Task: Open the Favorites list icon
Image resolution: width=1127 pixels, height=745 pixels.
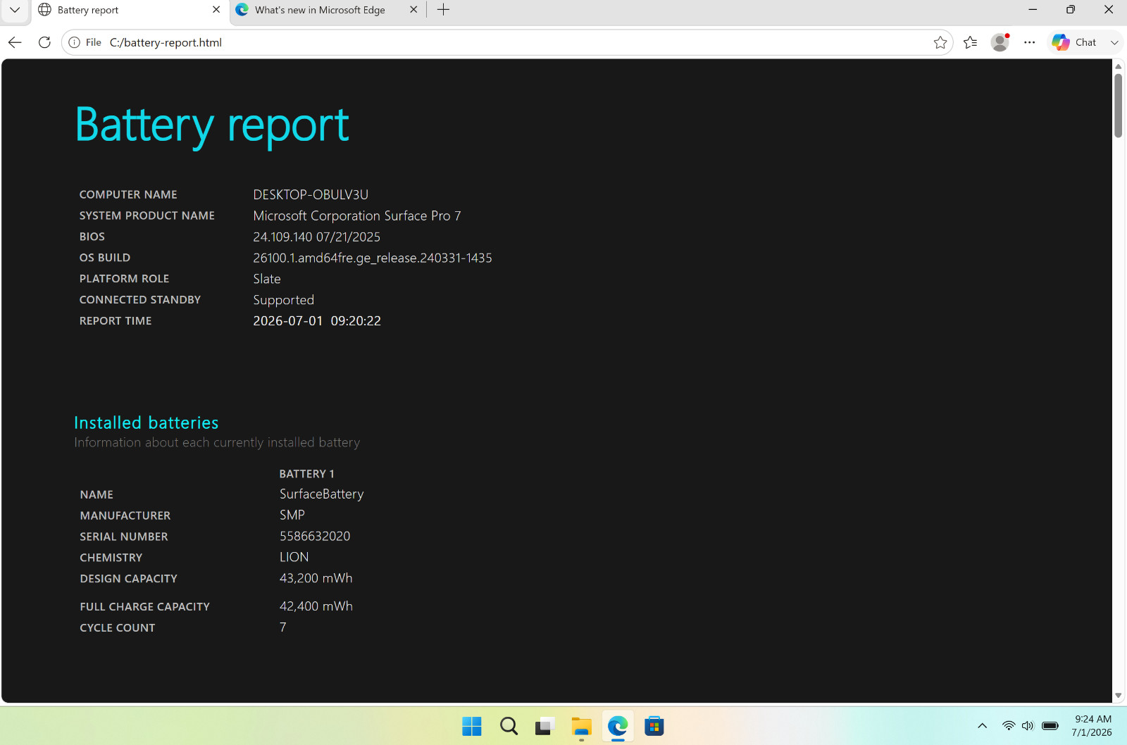Action: coord(971,42)
